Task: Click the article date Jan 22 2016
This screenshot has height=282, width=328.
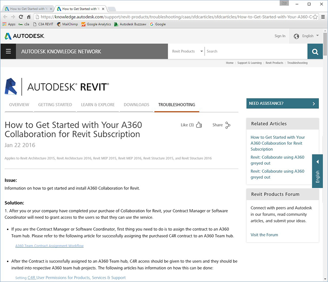Action: click(20, 145)
